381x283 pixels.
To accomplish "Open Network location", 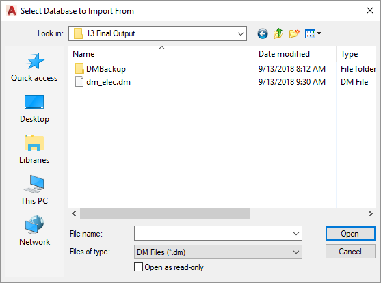I will (x=34, y=231).
